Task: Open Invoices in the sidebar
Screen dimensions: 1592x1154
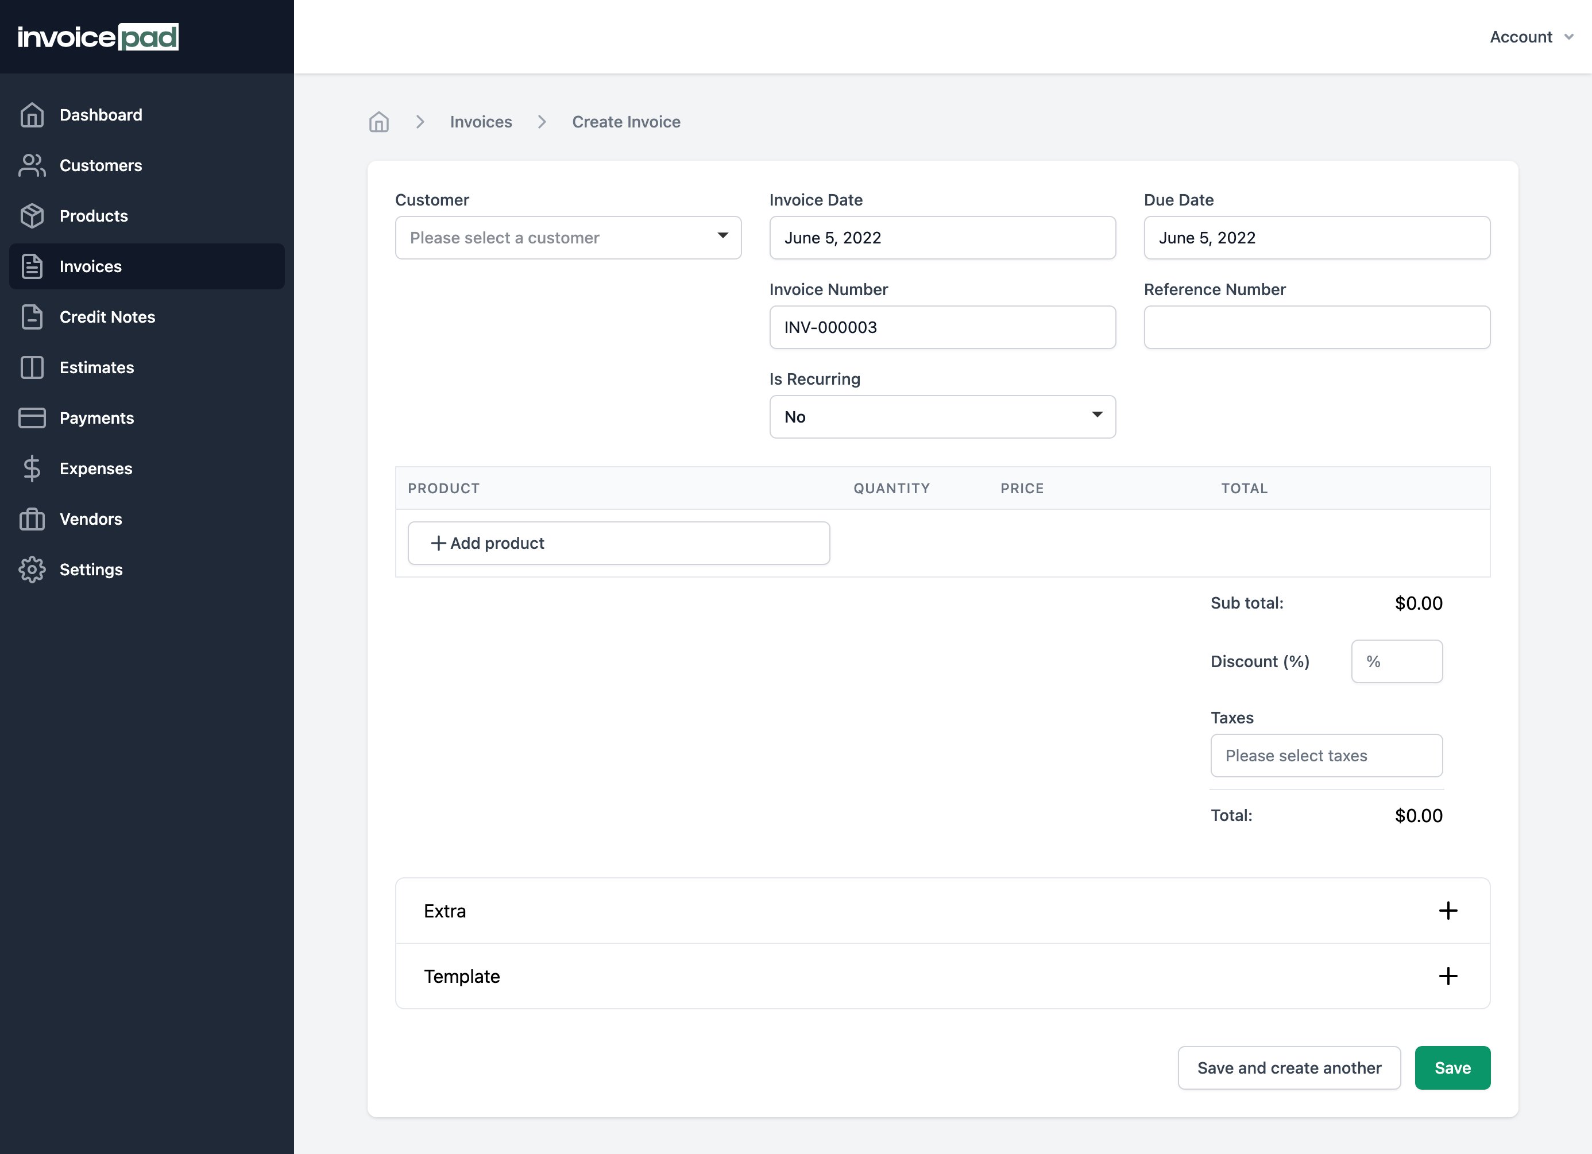Action: (x=91, y=266)
